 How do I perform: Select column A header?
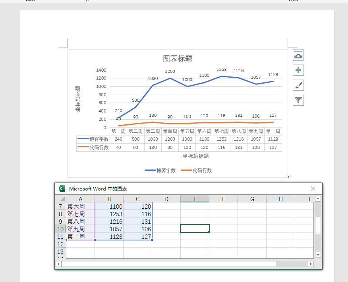(80, 199)
